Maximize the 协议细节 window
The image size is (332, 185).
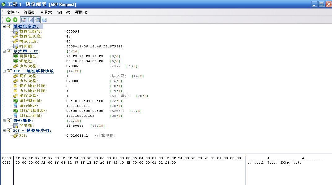[321, 4]
